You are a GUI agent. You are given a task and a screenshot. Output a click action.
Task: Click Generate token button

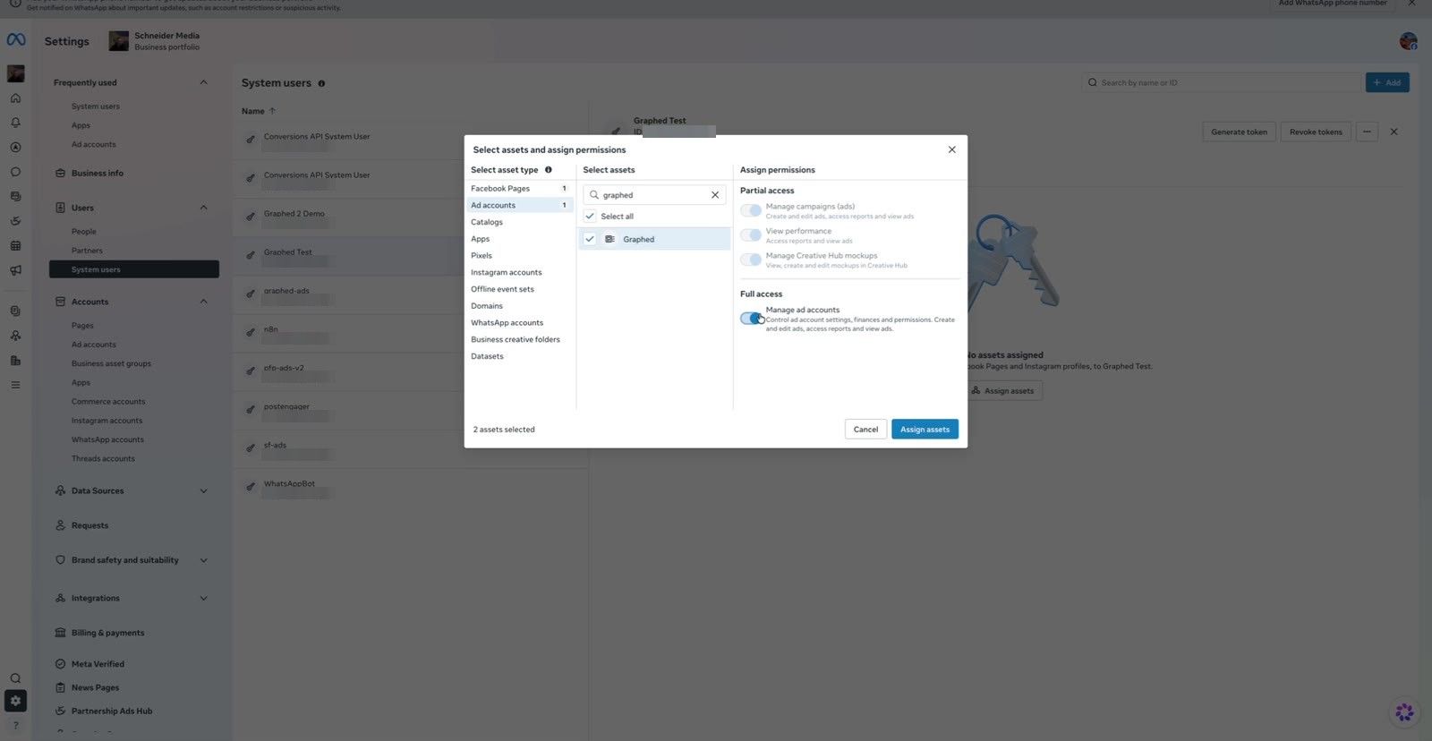(1239, 132)
